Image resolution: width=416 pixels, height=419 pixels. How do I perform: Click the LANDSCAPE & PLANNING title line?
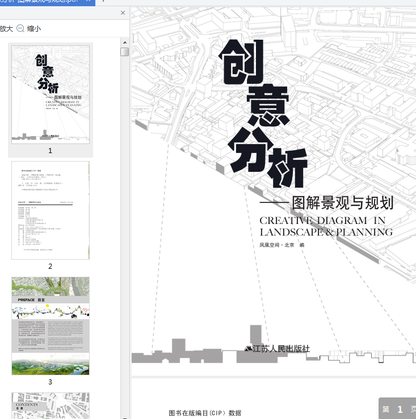click(x=326, y=232)
